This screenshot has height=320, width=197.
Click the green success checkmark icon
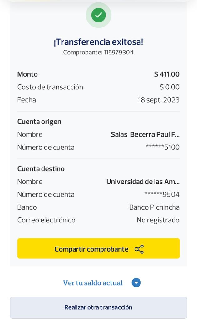[x=98, y=15]
